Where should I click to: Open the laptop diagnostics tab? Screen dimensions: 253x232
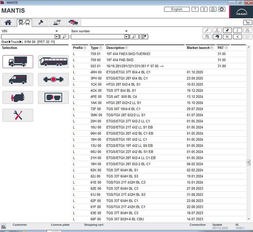57,22
